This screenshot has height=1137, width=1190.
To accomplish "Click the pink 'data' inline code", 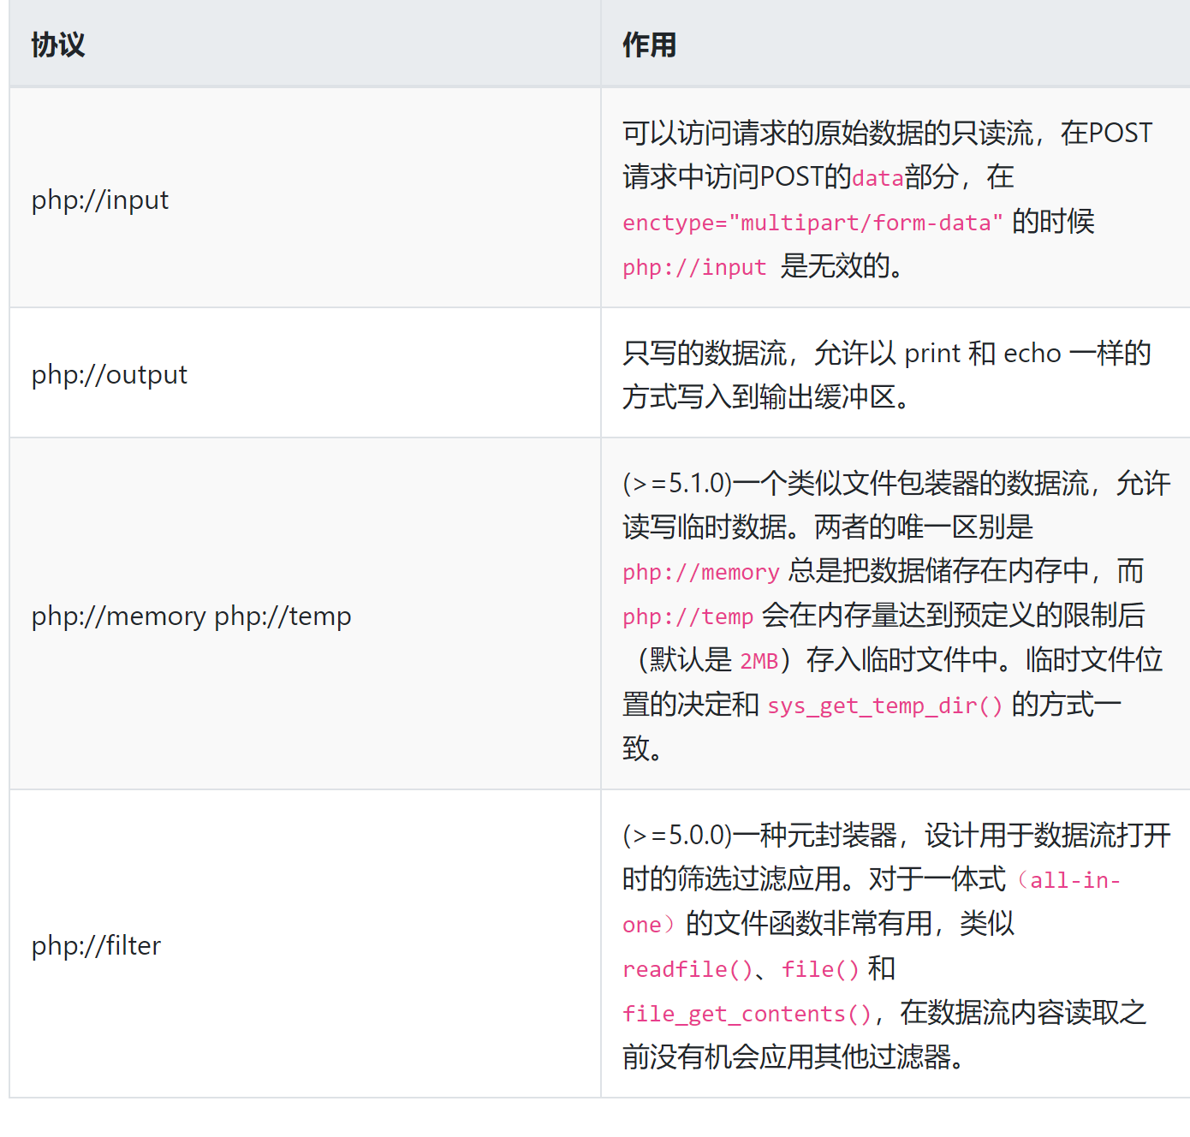I will 878,178.
